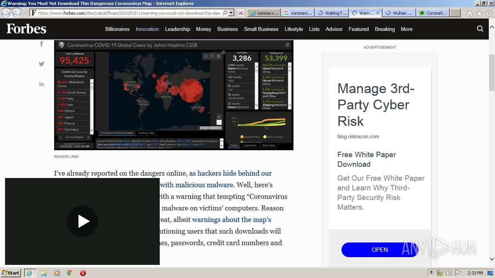This screenshot has width=495, height=278.
Task: Click the 2:33 PM system clock
Action: point(475,273)
